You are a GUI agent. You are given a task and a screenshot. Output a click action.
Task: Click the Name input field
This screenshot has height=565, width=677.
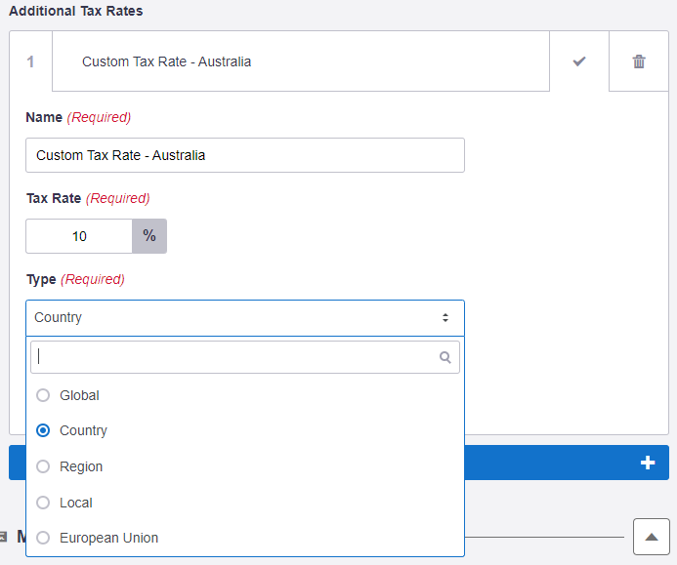[x=245, y=155]
